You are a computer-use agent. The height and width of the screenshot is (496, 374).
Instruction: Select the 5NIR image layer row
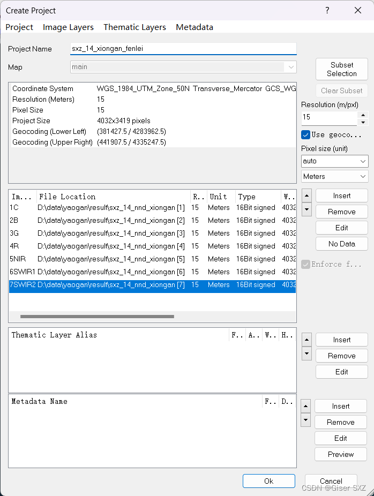tap(153, 259)
